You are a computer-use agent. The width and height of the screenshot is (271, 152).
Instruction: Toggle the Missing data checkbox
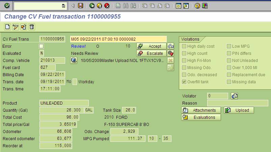point(229,82)
